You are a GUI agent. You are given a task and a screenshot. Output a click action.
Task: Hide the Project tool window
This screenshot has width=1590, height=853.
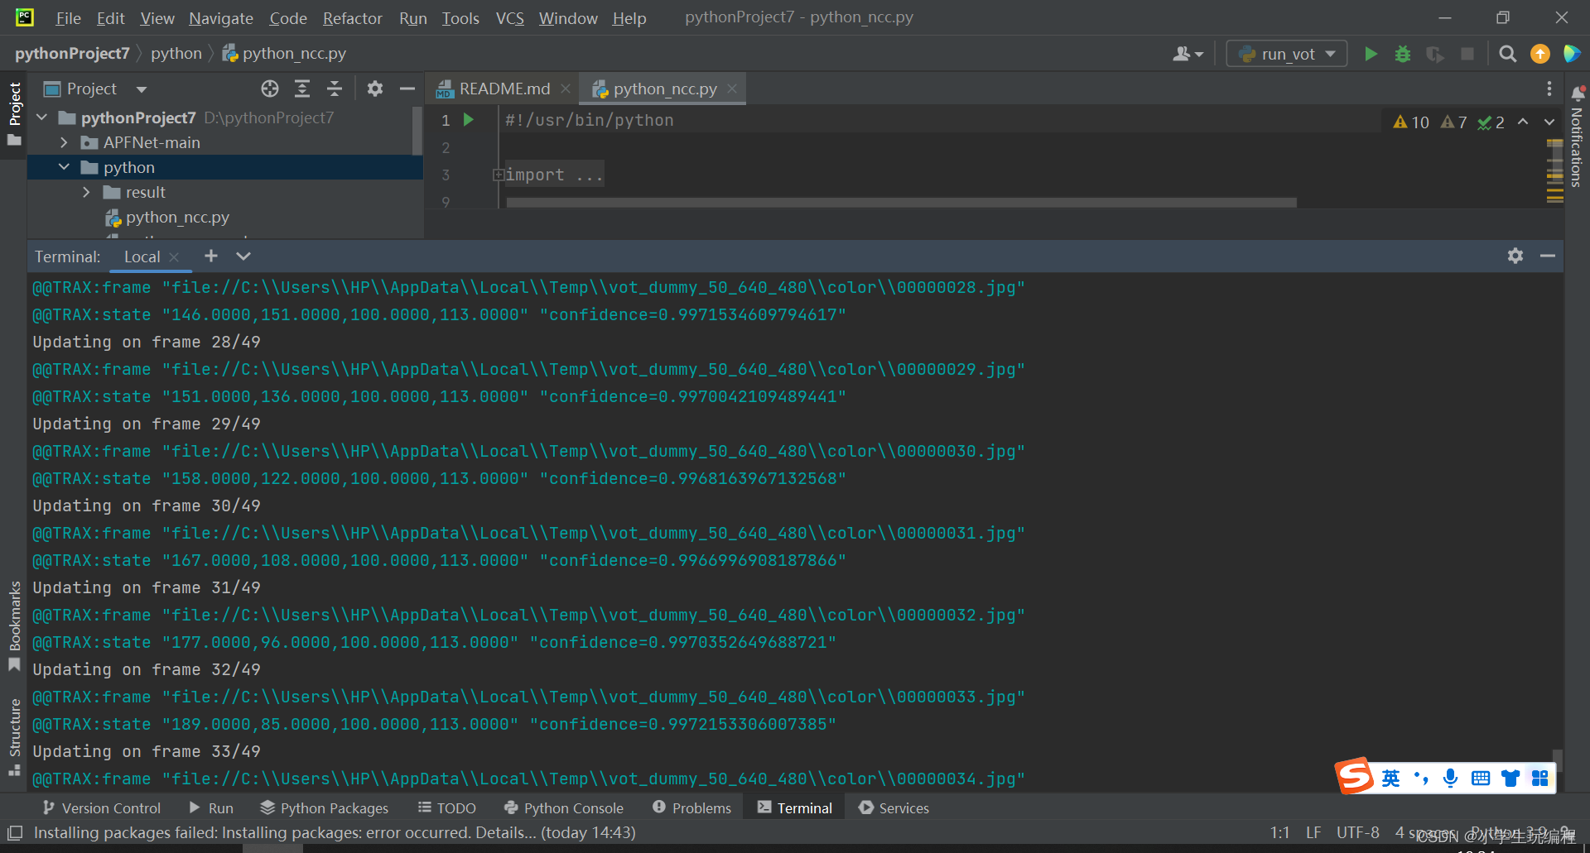[x=407, y=89]
